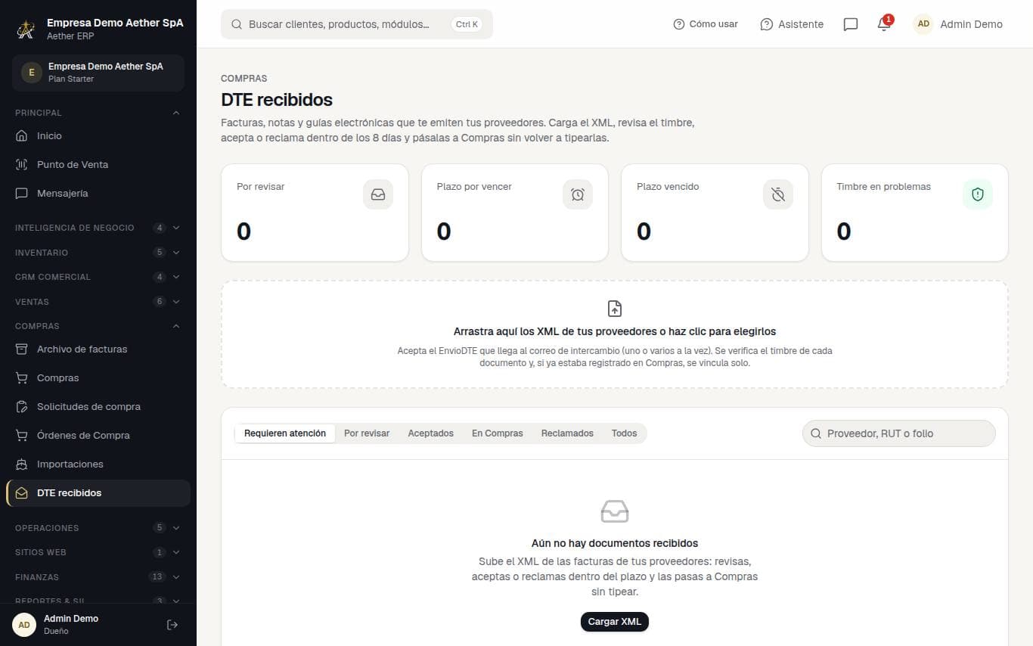Viewport: 1033px width, 646px height.
Task: Expand the INTELIGENCIA DE NEGOCIO section
Action: point(98,228)
